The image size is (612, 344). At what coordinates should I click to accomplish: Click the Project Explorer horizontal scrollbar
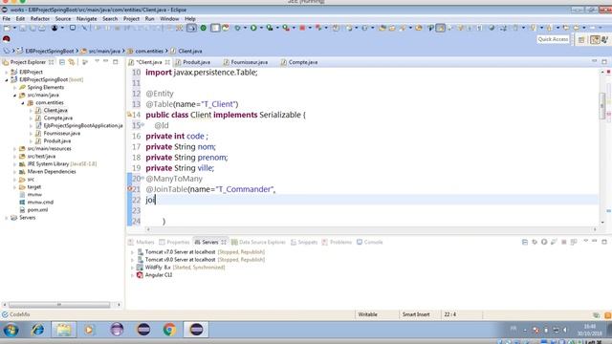tap(59, 305)
